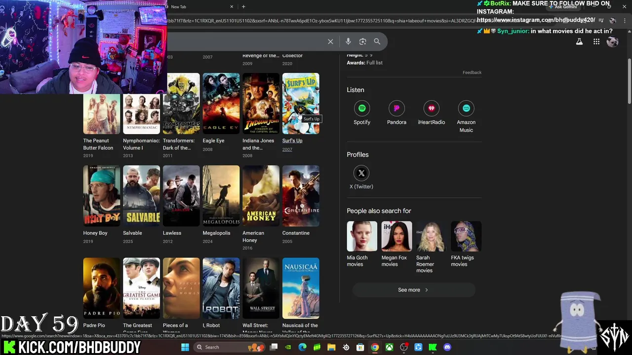Open the Google account avatar
The image size is (632, 355).
(613, 42)
